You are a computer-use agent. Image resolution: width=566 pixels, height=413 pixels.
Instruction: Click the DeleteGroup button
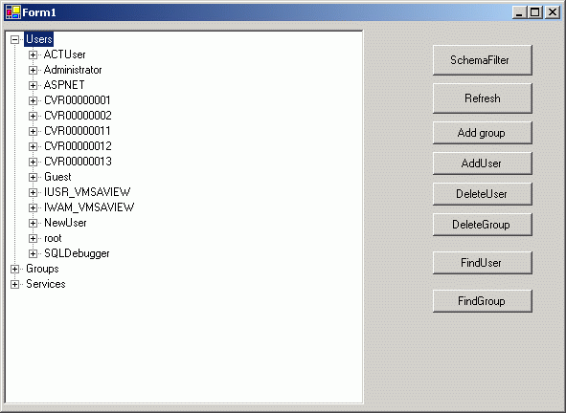pyautogui.click(x=483, y=225)
